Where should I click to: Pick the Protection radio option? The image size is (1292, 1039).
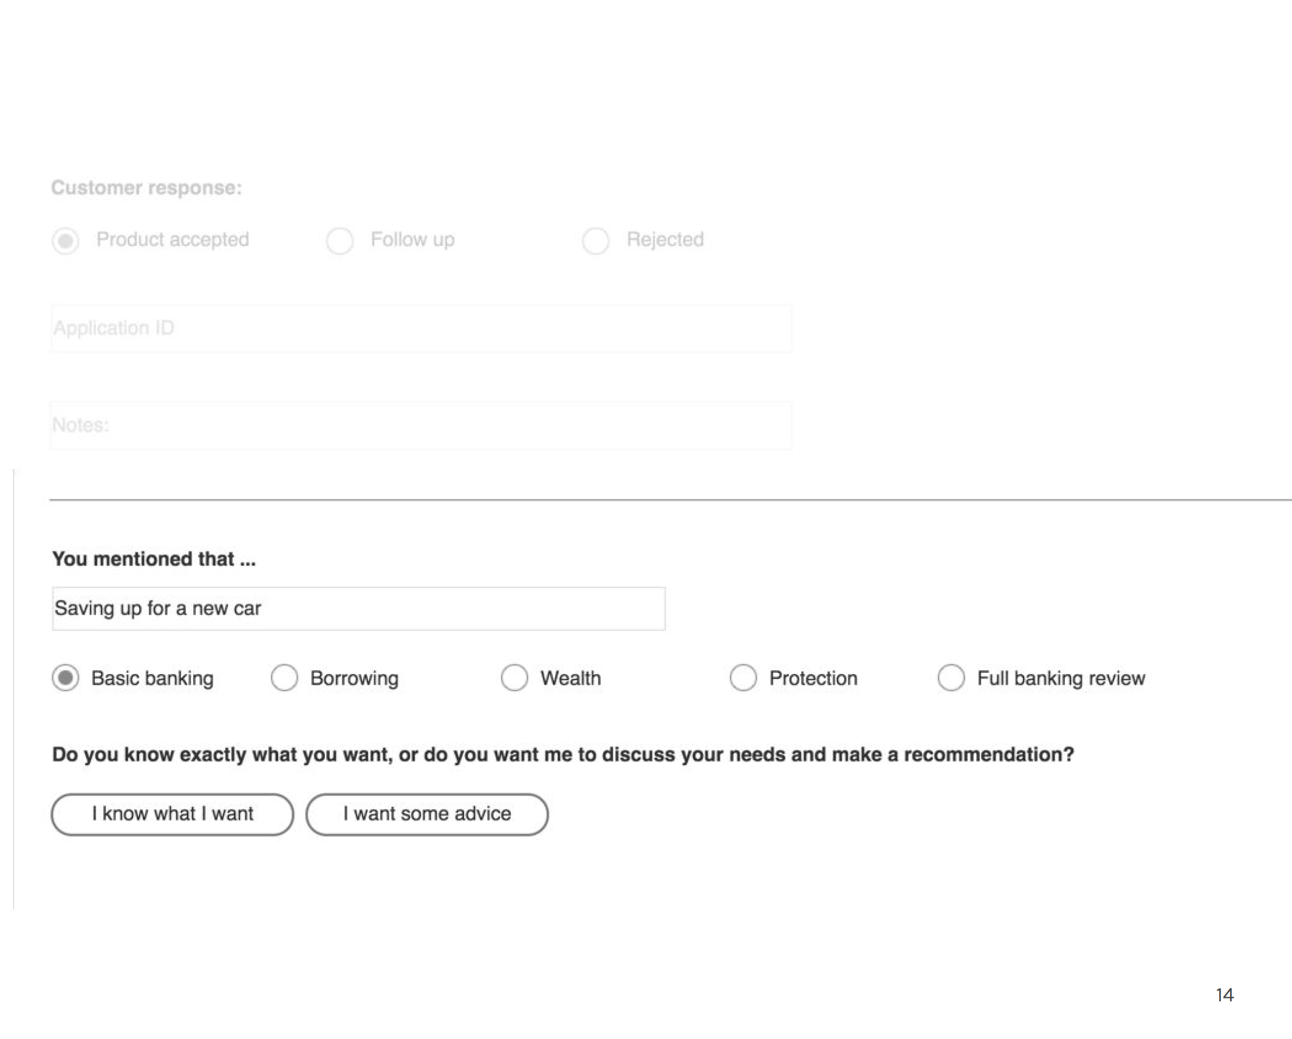pyautogui.click(x=743, y=678)
